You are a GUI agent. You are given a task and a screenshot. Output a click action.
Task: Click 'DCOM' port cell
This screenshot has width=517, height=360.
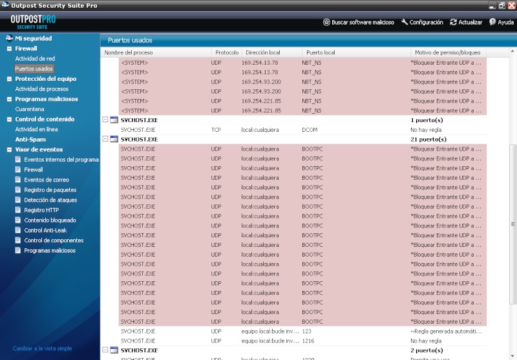310,129
